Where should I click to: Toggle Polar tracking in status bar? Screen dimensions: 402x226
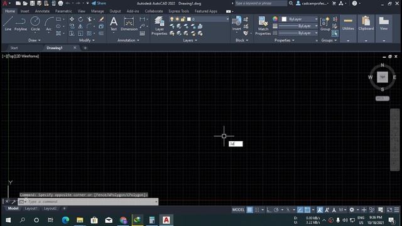[x=276, y=210]
